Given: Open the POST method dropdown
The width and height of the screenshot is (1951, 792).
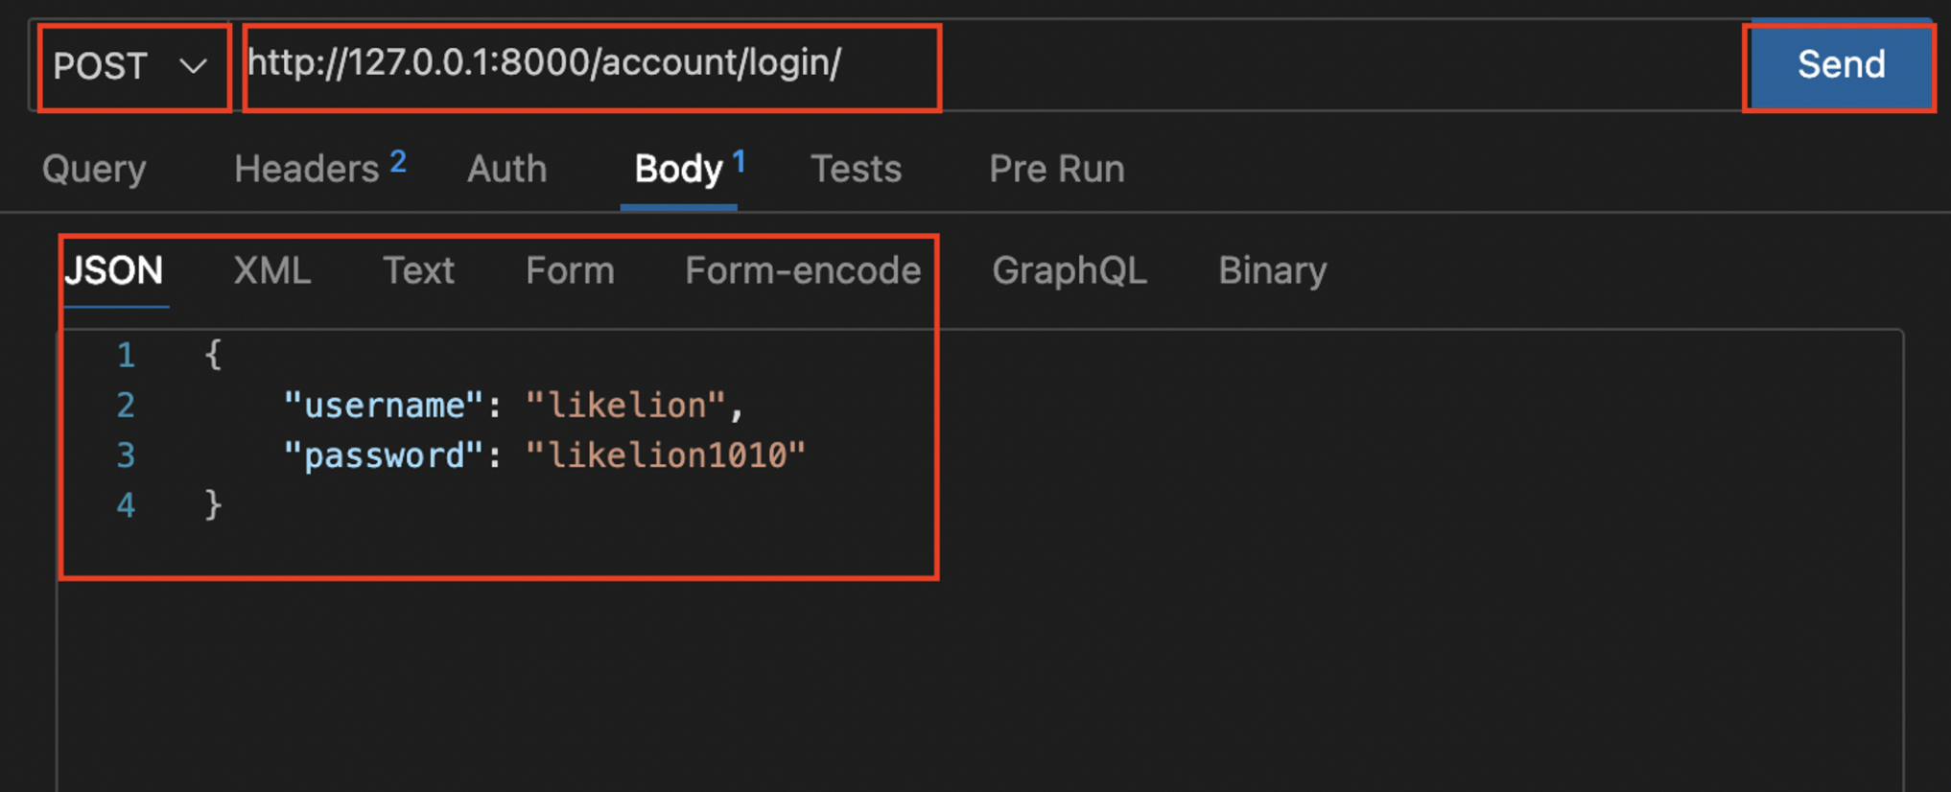Looking at the screenshot, I should click(x=131, y=66).
